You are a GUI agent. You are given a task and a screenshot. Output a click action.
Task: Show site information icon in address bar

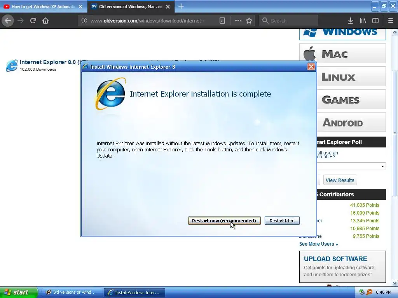click(x=84, y=21)
